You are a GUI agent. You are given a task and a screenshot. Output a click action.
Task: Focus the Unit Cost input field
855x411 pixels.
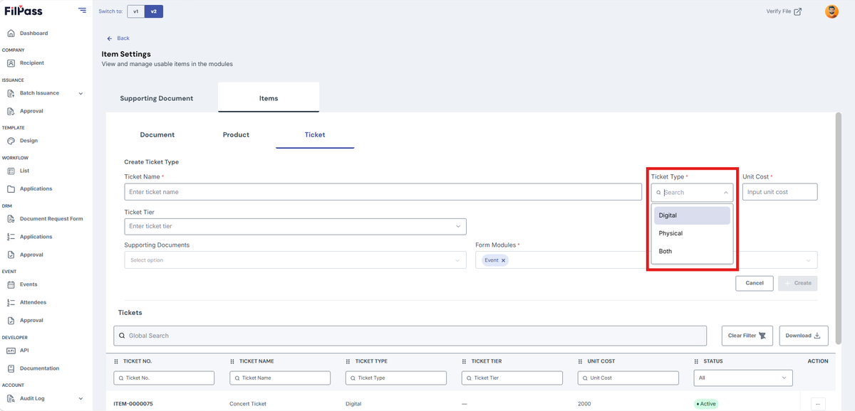pyautogui.click(x=779, y=192)
